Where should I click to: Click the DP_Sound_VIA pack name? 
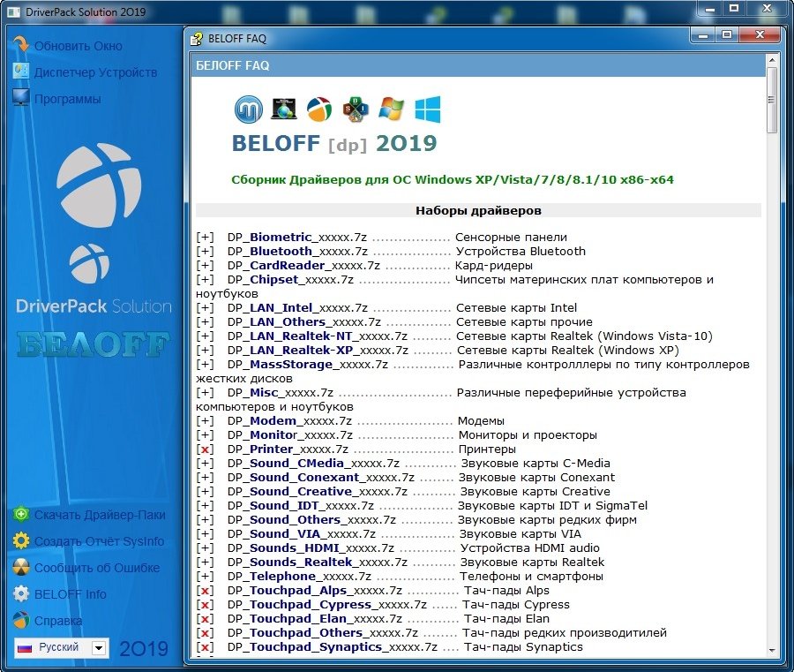pos(302,534)
